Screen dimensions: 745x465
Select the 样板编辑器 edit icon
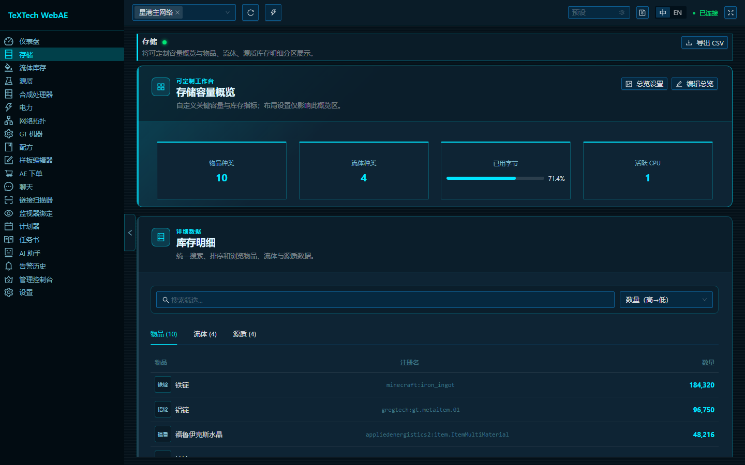[9, 160]
